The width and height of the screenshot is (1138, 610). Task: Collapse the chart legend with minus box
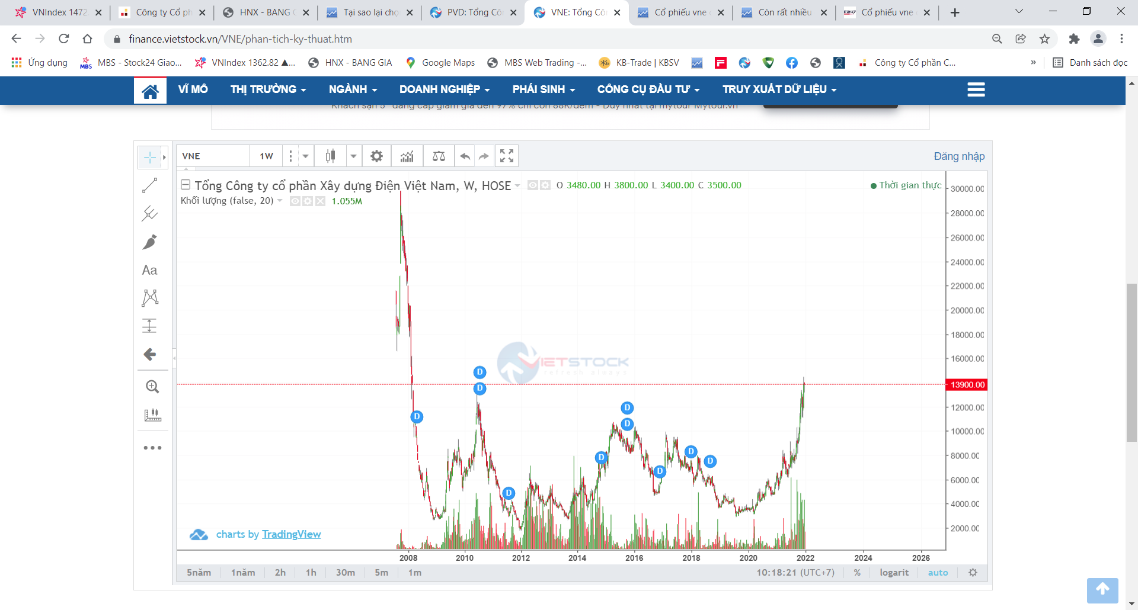(186, 185)
